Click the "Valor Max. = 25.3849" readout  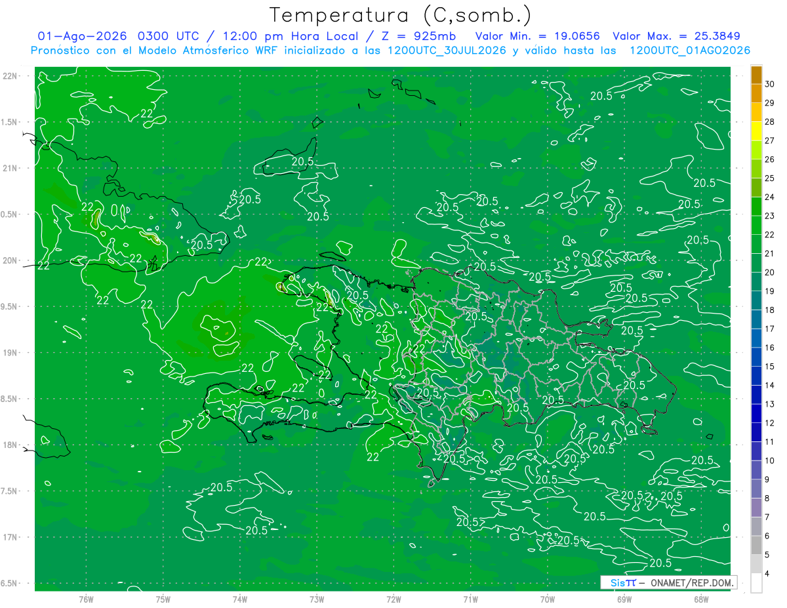coord(676,36)
